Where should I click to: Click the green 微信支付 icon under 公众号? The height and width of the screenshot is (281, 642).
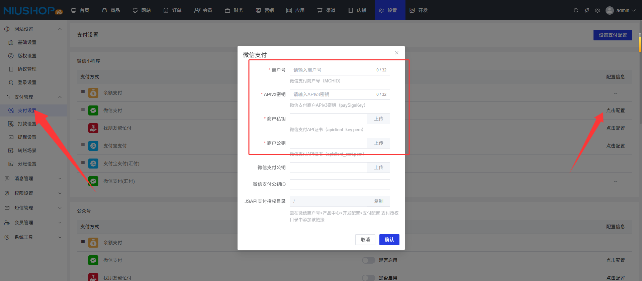pos(93,260)
